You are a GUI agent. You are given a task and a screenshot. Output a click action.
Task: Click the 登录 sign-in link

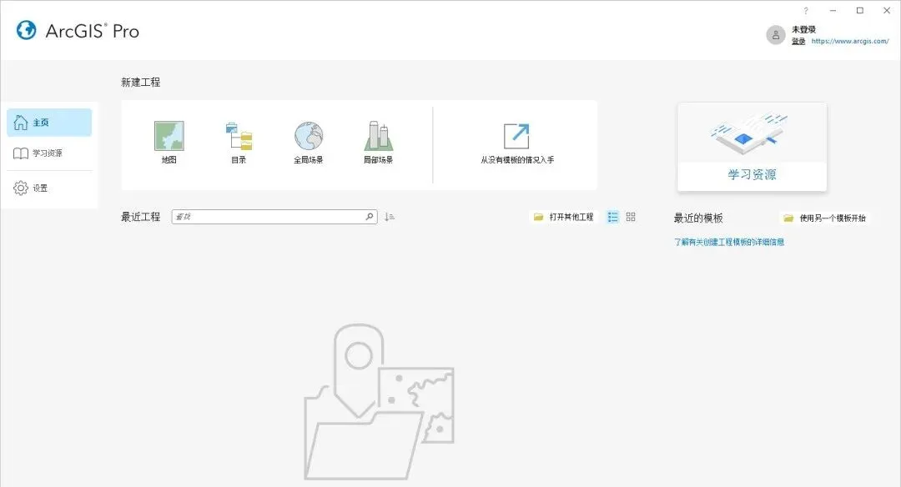(798, 42)
